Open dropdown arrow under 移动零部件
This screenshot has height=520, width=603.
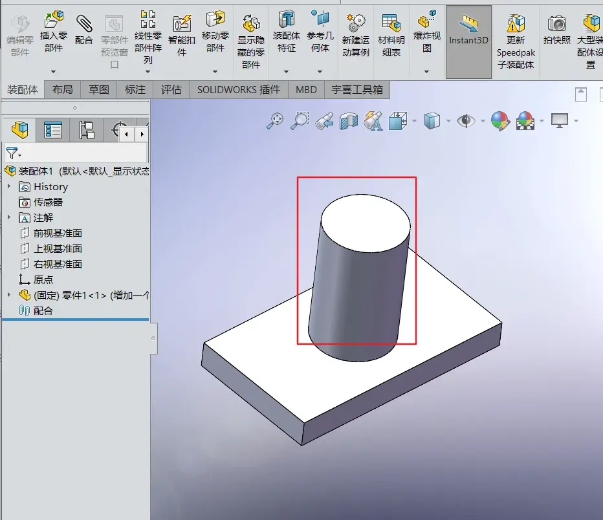[x=215, y=72]
